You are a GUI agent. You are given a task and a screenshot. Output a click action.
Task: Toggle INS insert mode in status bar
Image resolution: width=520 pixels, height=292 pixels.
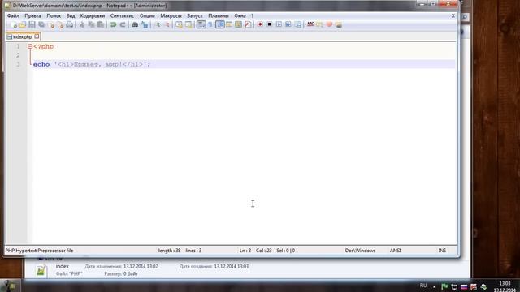pyautogui.click(x=442, y=251)
